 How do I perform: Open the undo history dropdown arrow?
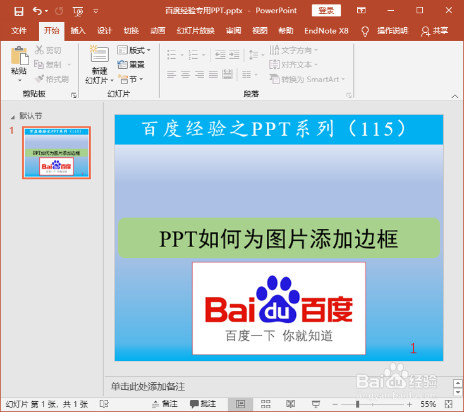pyautogui.click(x=46, y=11)
